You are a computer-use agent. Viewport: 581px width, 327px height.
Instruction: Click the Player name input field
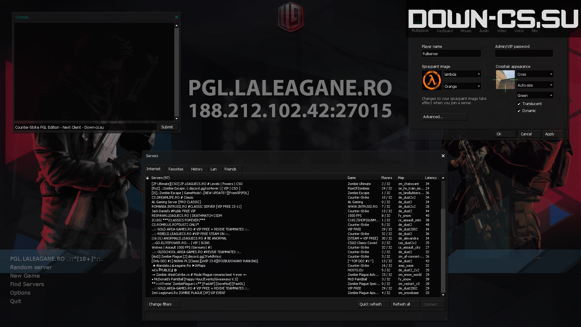click(x=451, y=54)
